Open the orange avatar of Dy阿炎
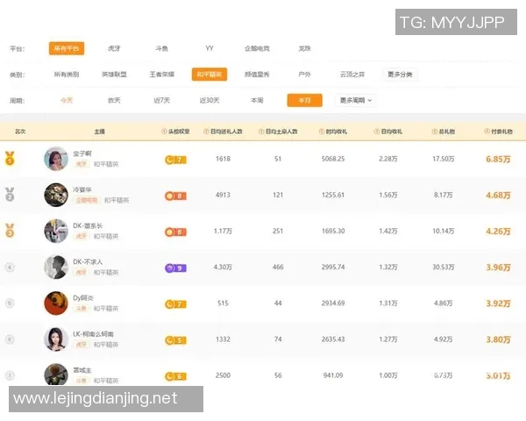Screen dimensions: 526x421 coord(56,303)
